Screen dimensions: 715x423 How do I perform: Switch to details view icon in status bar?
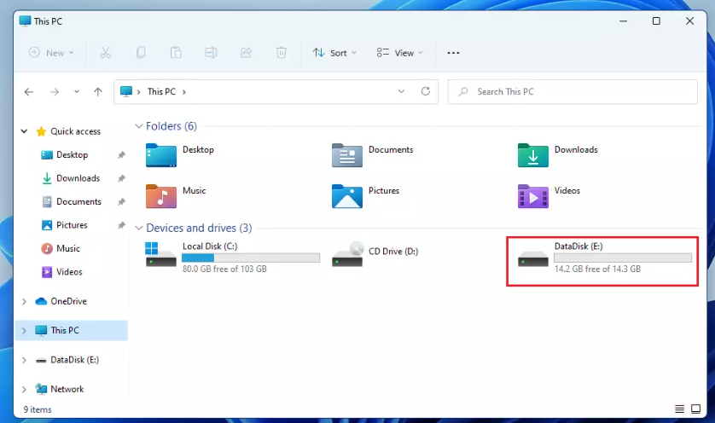click(x=679, y=409)
